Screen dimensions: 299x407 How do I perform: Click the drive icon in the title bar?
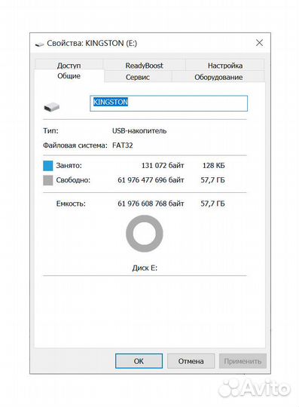(x=39, y=44)
